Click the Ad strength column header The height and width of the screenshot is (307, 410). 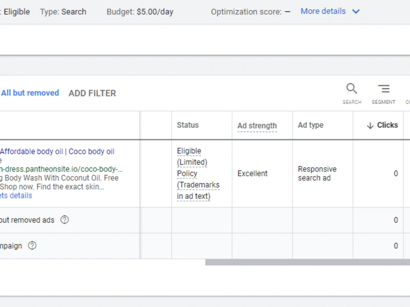tap(257, 126)
